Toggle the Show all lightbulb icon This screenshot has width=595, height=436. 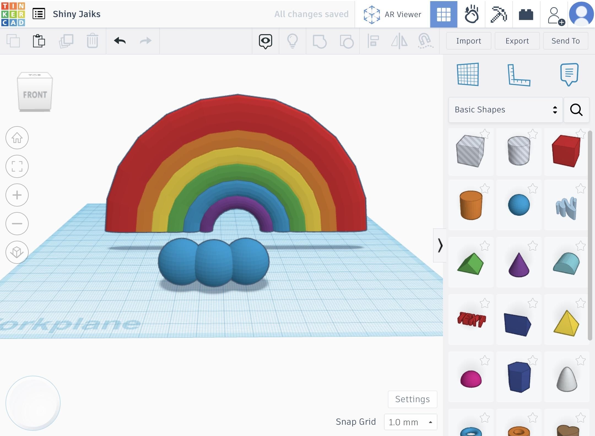[x=293, y=41]
